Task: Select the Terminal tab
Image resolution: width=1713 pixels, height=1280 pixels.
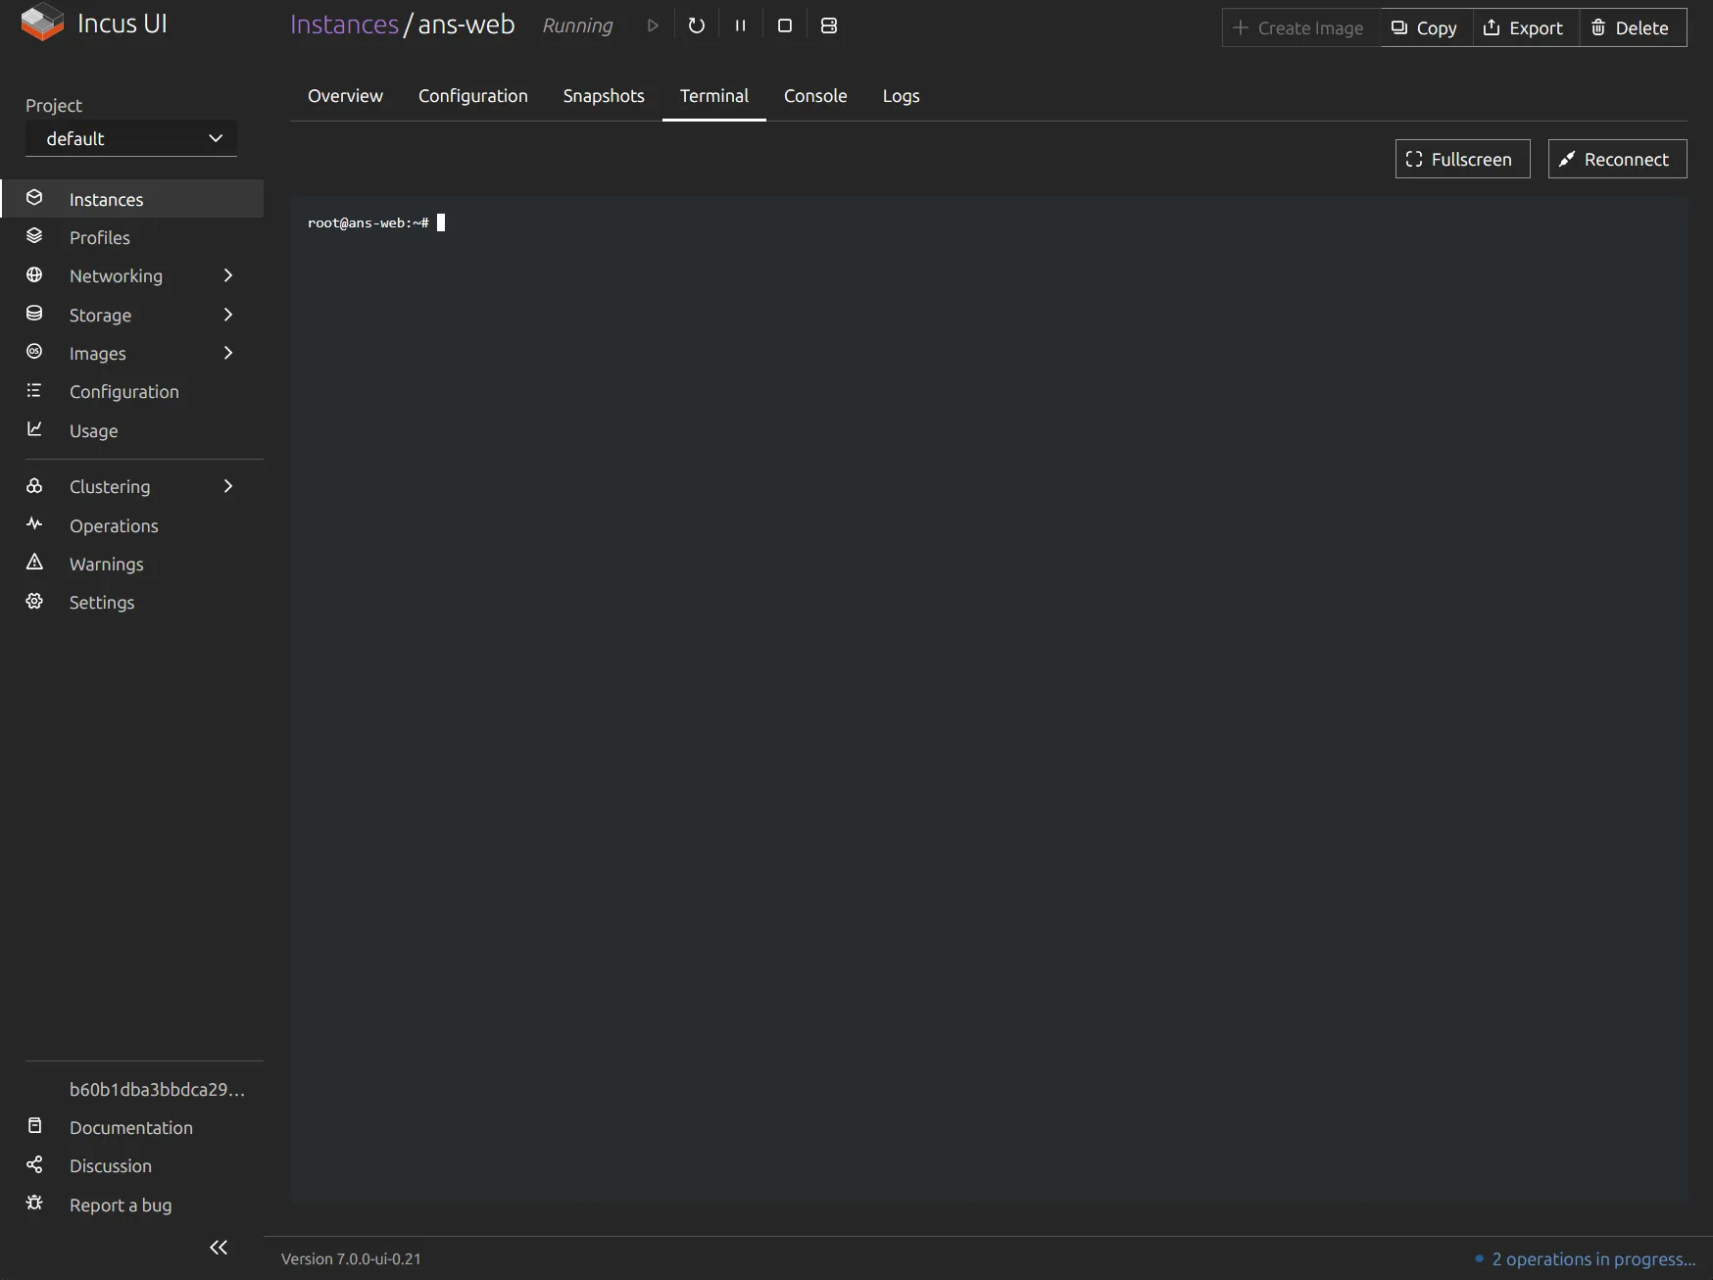Action: [x=714, y=96]
